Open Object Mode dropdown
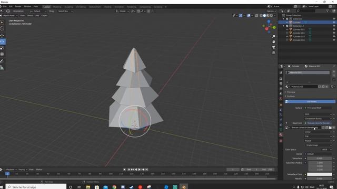The height and width of the screenshot is (189, 337). tap(9, 16)
